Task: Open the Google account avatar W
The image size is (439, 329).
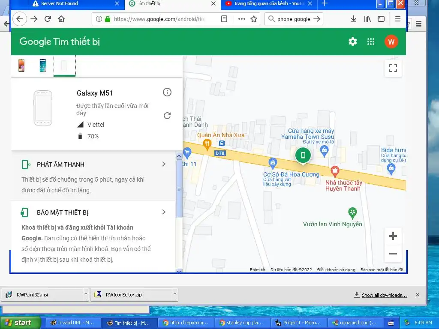Action: tap(391, 42)
